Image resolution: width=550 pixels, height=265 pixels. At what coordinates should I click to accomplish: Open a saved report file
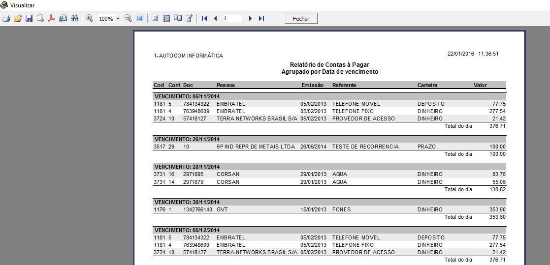tap(18, 18)
